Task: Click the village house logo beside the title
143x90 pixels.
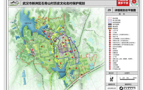Action: point(14,3)
